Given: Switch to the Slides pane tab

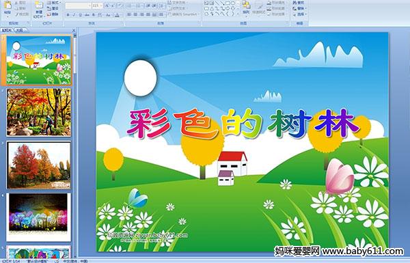Looking at the screenshot, I should [7, 30].
